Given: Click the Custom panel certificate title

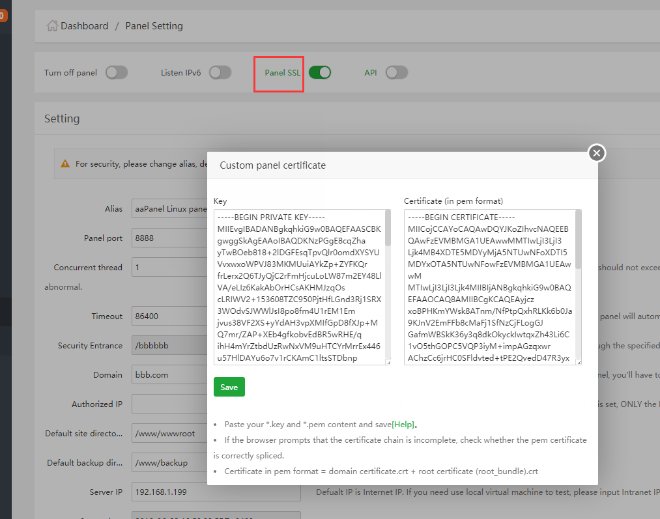Looking at the screenshot, I should (x=273, y=165).
